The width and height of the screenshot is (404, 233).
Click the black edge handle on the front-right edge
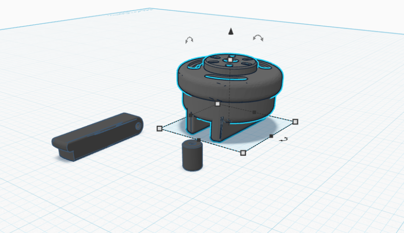point(271,136)
